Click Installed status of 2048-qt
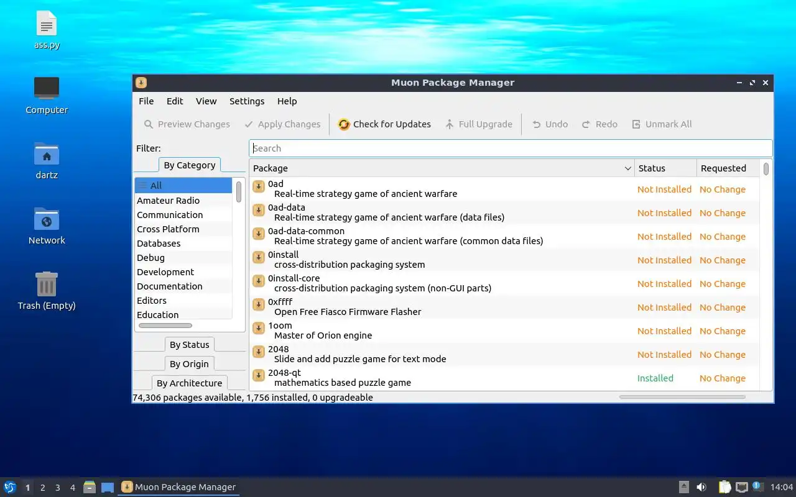Image resolution: width=796 pixels, height=497 pixels. tap(655, 378)
